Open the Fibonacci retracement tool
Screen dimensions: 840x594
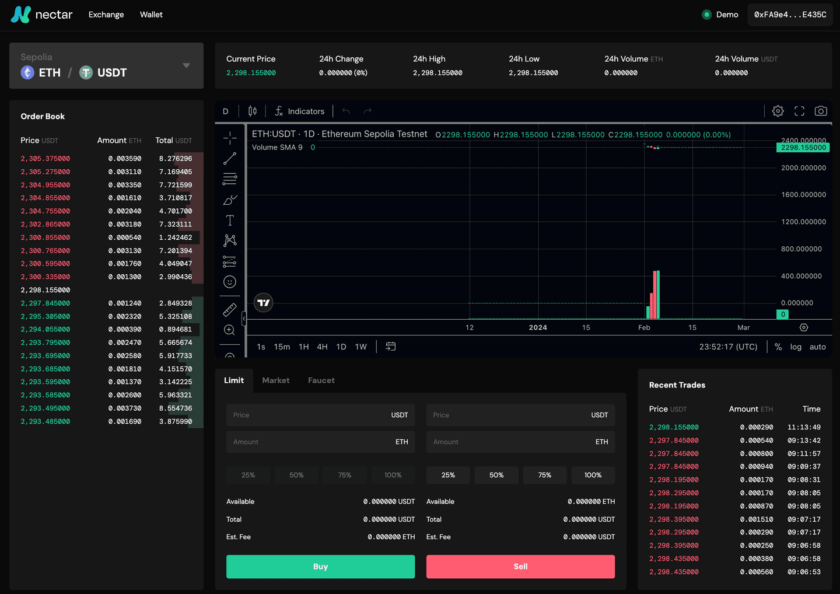tap(230, 179)
